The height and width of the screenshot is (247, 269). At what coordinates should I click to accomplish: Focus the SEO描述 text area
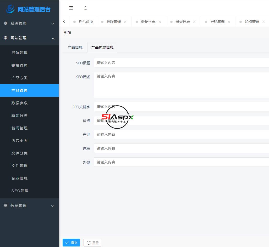click(x=182, y=85)
